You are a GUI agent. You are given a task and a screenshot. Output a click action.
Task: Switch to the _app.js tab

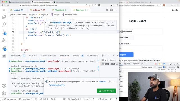[17, 10]
